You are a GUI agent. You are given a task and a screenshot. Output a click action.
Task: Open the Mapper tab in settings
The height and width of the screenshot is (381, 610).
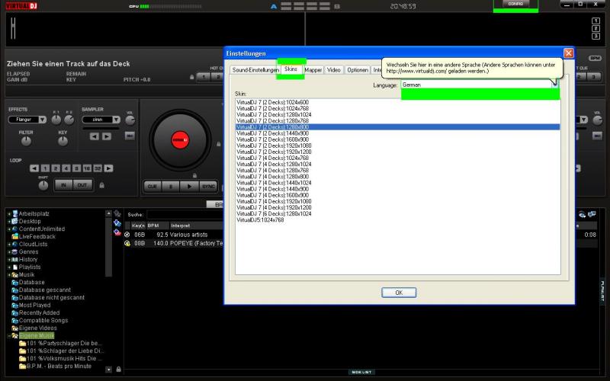click(313, 70)
